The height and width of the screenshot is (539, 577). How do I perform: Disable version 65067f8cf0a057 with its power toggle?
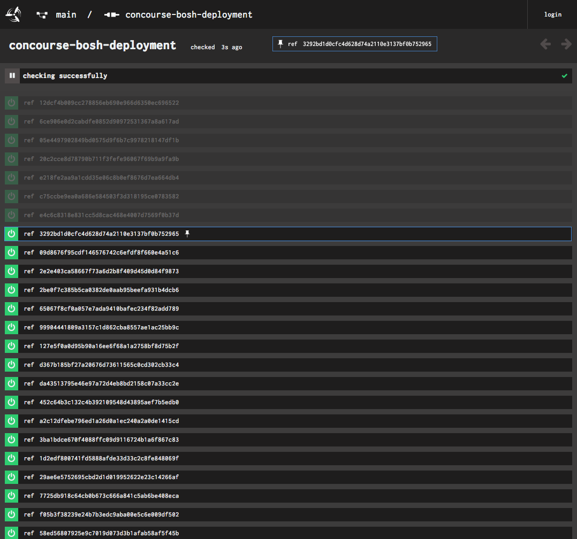click(11, 309)
